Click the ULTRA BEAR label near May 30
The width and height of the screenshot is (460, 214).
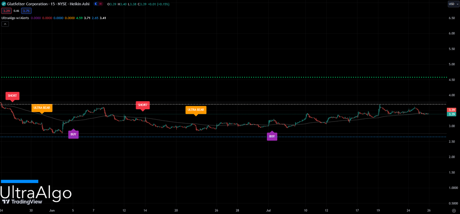pyautogui.click(x=42, y=109)
